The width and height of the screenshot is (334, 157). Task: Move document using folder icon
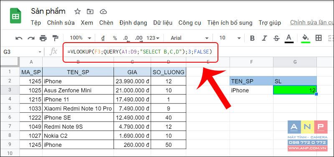90,12
